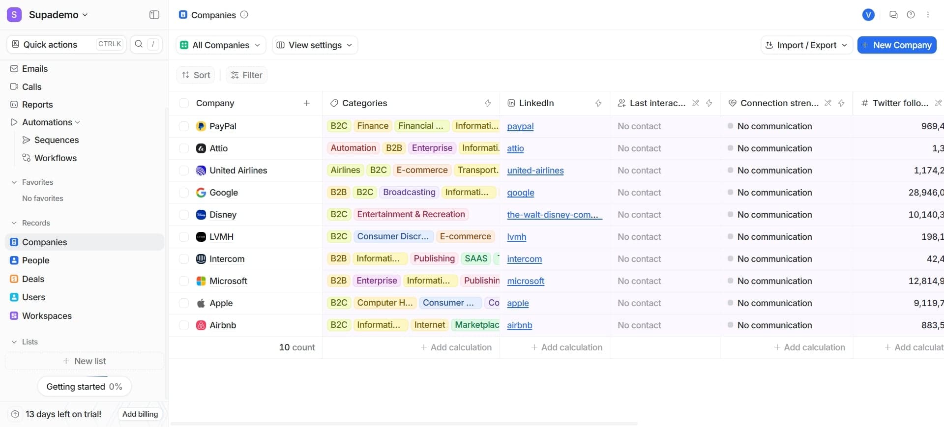Collapse the Records section
944x427 pixels.
pyautogui.click(x=14, y=223)
